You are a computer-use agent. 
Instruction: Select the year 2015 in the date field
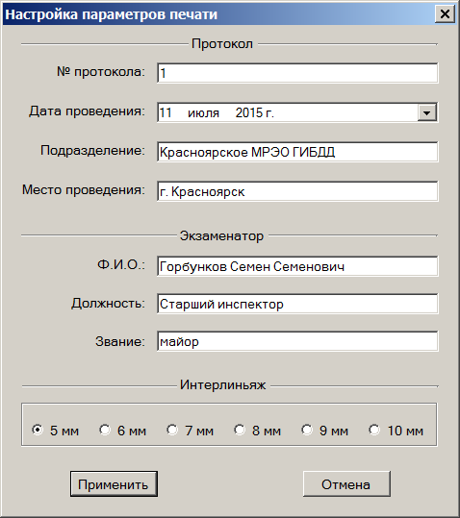pyautogui.click(x=249, y=112)
